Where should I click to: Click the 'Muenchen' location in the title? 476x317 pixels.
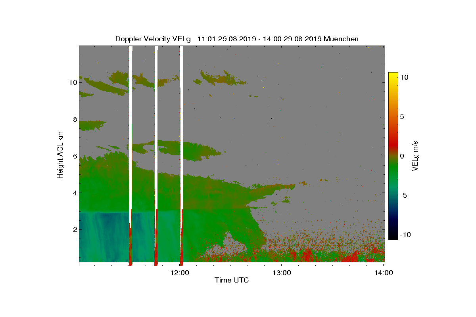(341, 39)
